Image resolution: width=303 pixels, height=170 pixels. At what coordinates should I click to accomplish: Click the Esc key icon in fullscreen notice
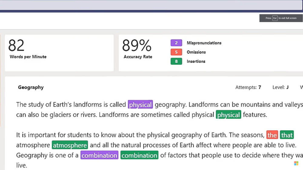[x=275, y=18]
